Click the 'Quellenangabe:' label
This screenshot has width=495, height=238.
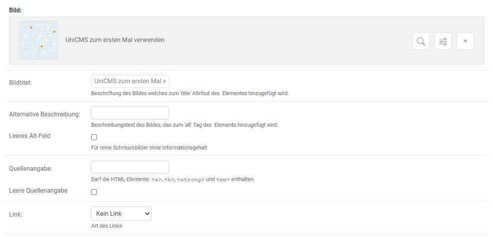click(30, 168)
